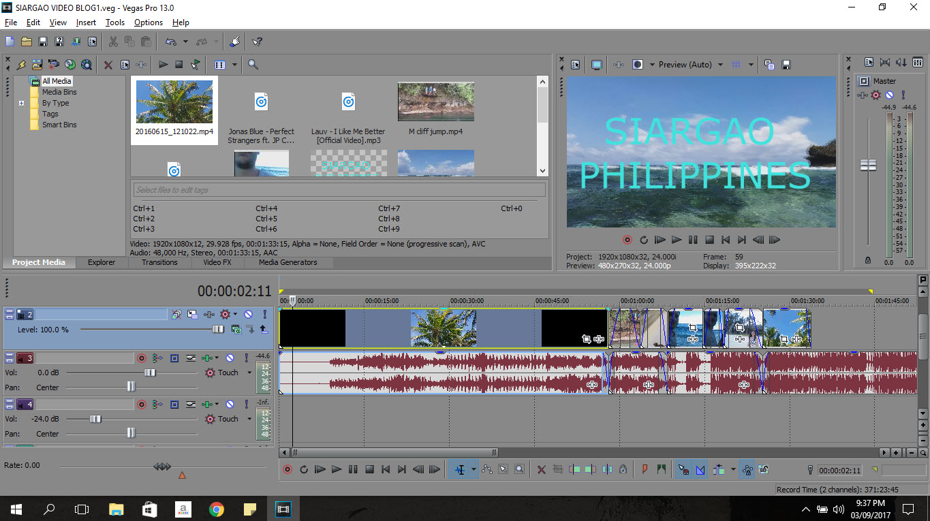Screen dimensions: 930x521
Task: Open the Auto Ripple dropdown arrow
Action: [x=733, y=469]
